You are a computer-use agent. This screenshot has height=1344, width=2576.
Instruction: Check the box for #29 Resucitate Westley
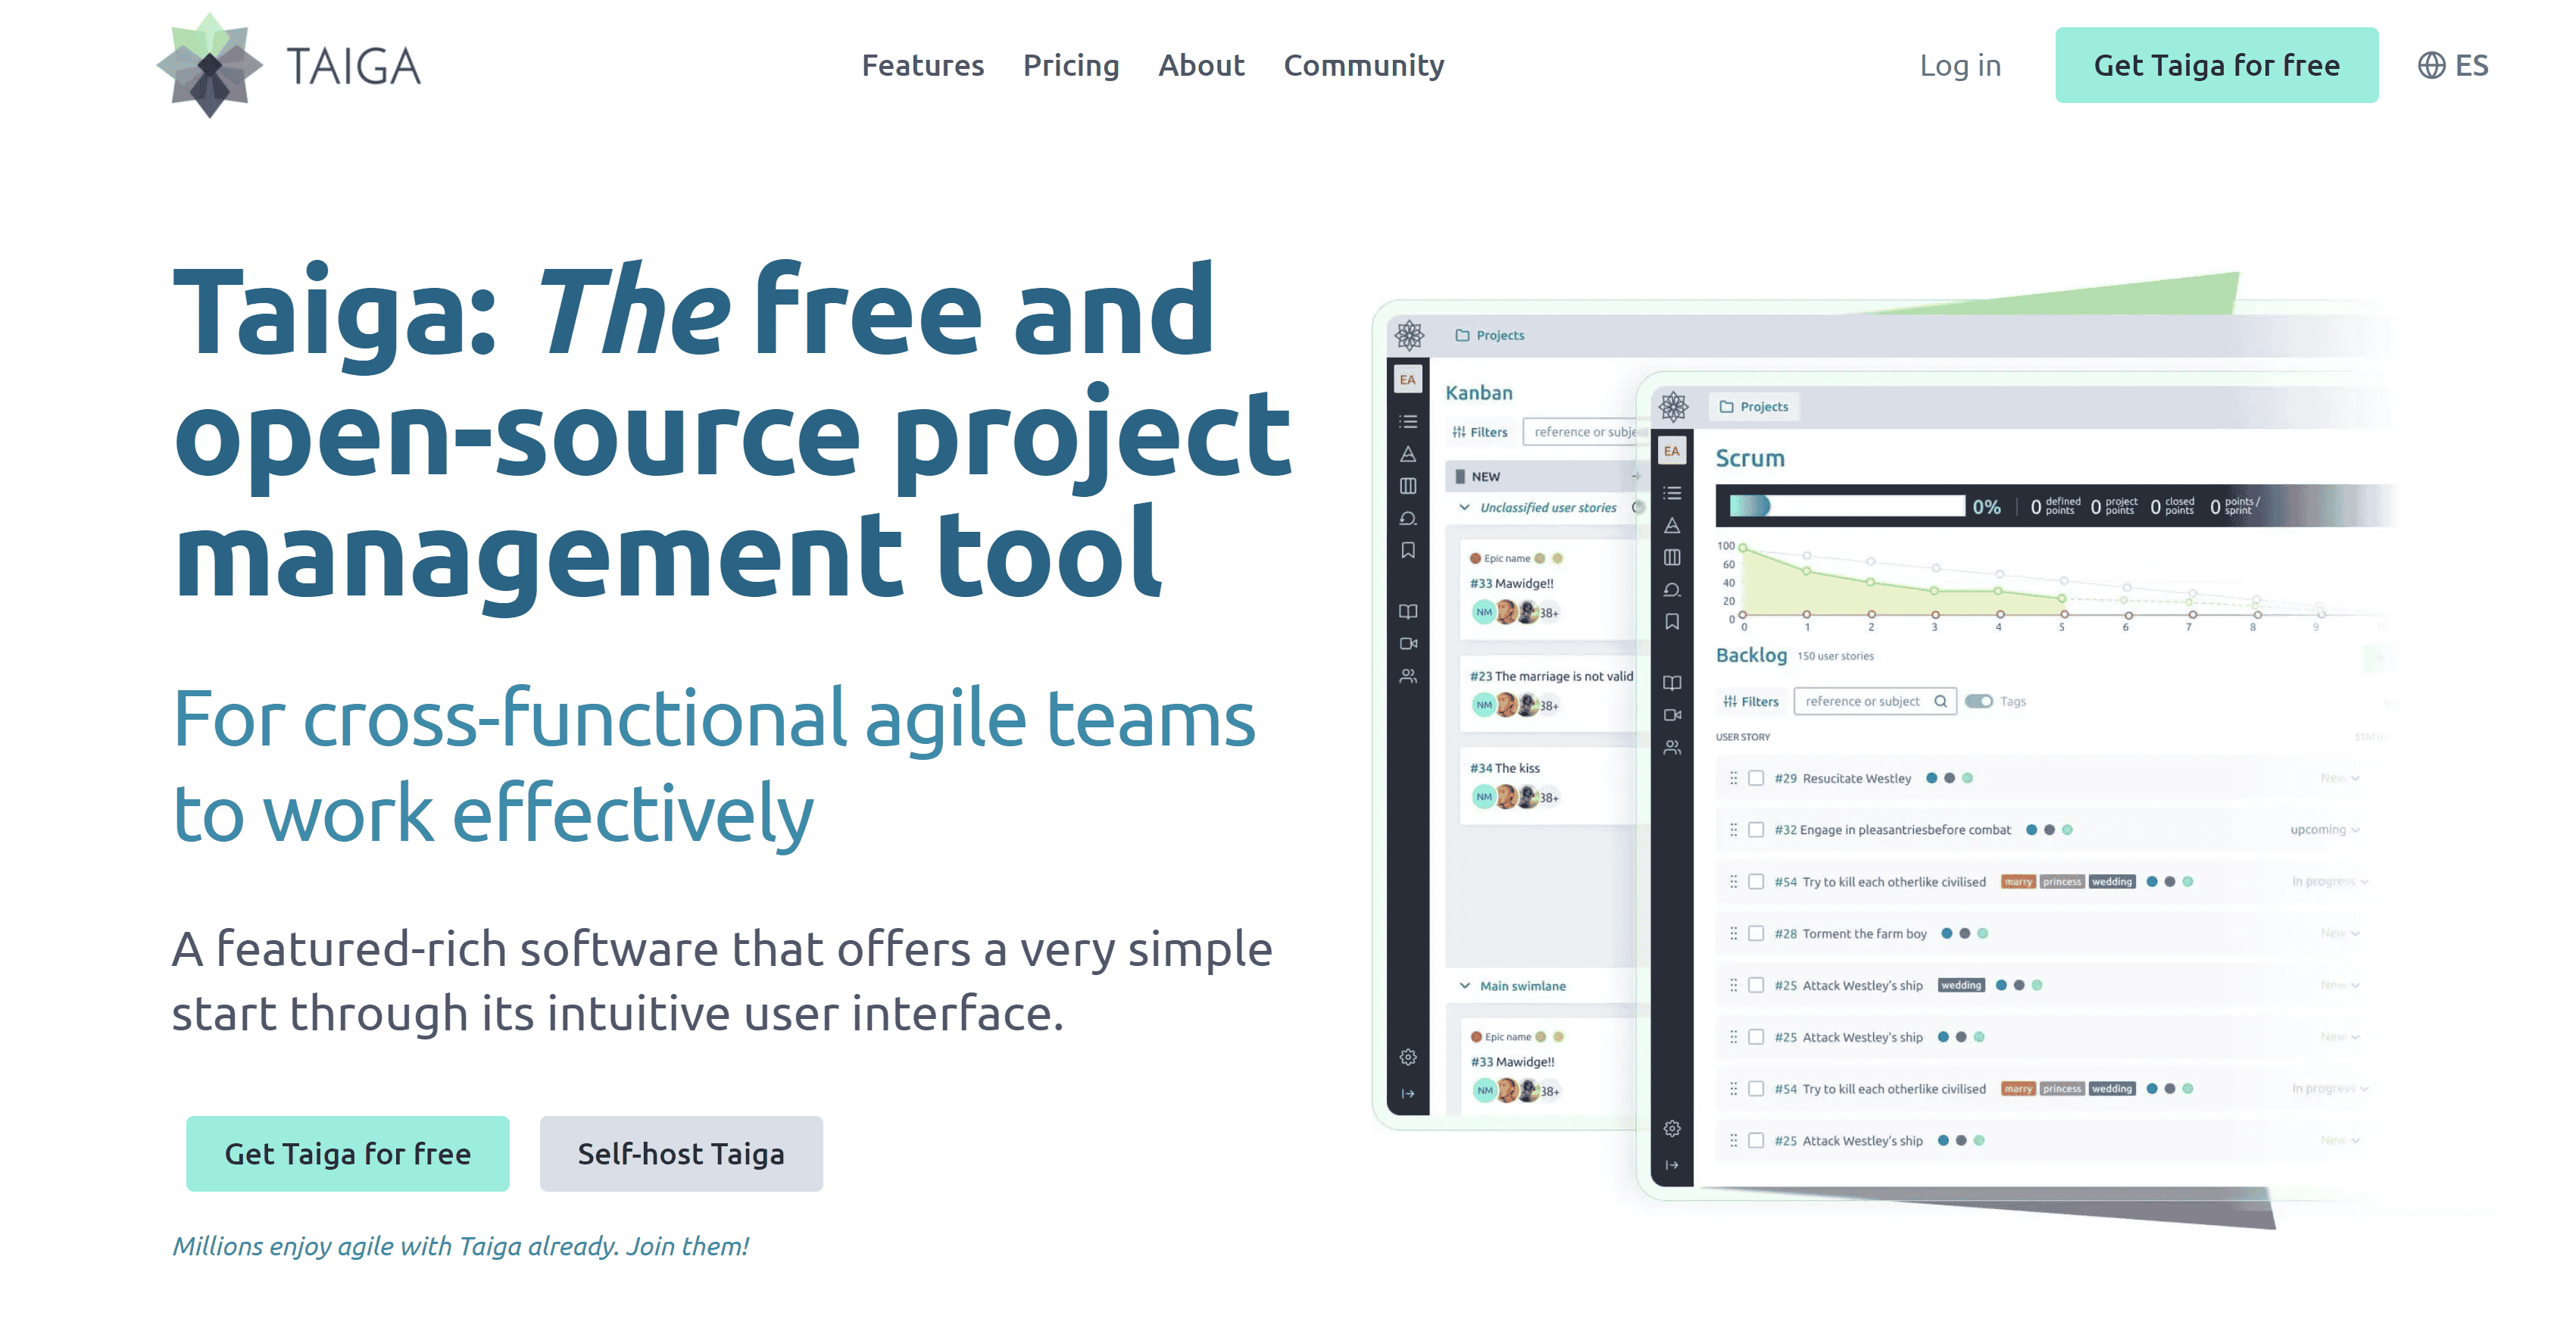click(x=1756, y=778)
